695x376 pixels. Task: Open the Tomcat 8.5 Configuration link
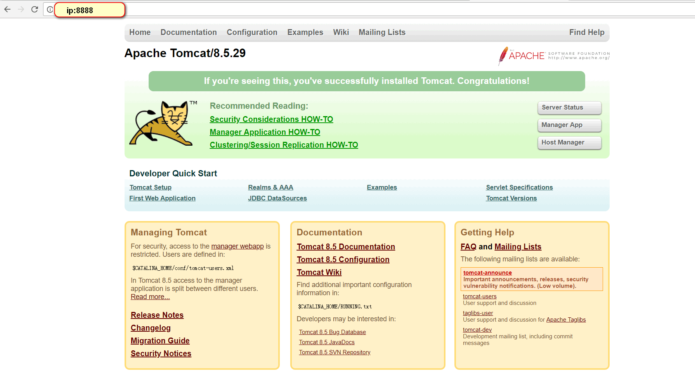point(343,260)
